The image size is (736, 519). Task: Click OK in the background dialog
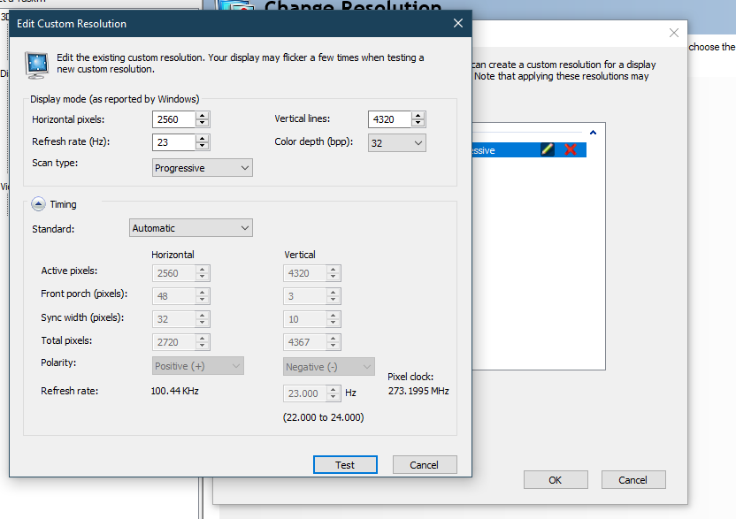coord(555,480)
